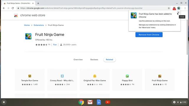The width and height of the screenshot is (189, 106).
Task: Open a new browser tab
Action: click(x=38, y=3)
